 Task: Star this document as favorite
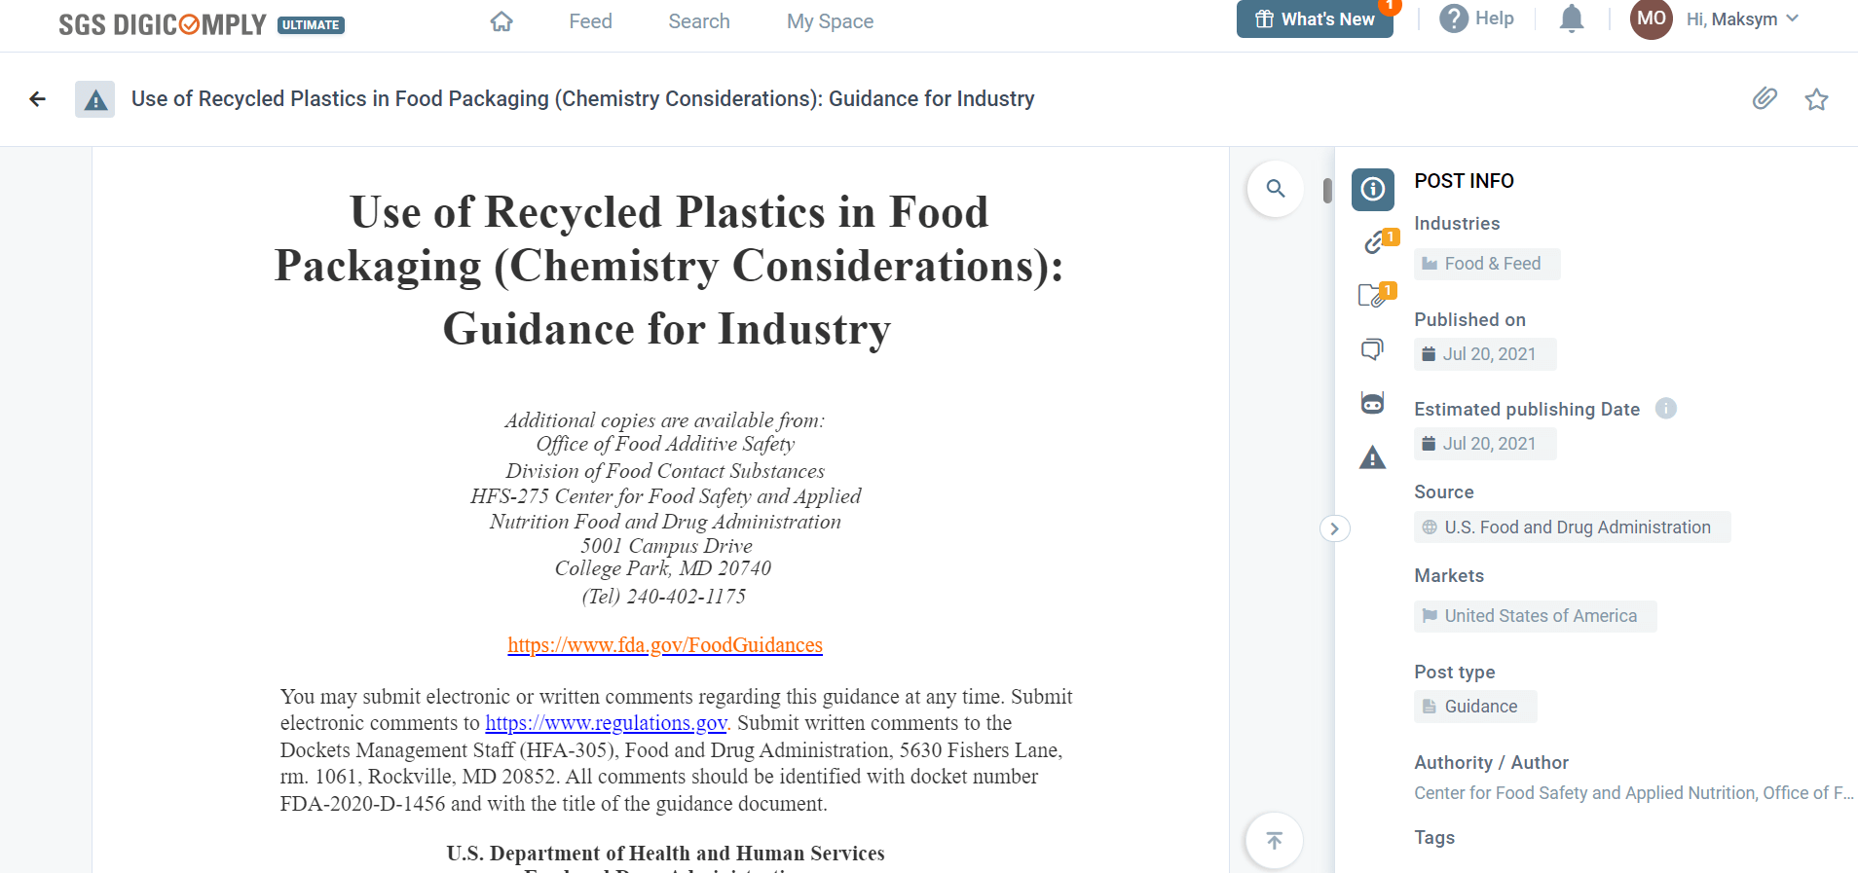[x=1816, y=99]
